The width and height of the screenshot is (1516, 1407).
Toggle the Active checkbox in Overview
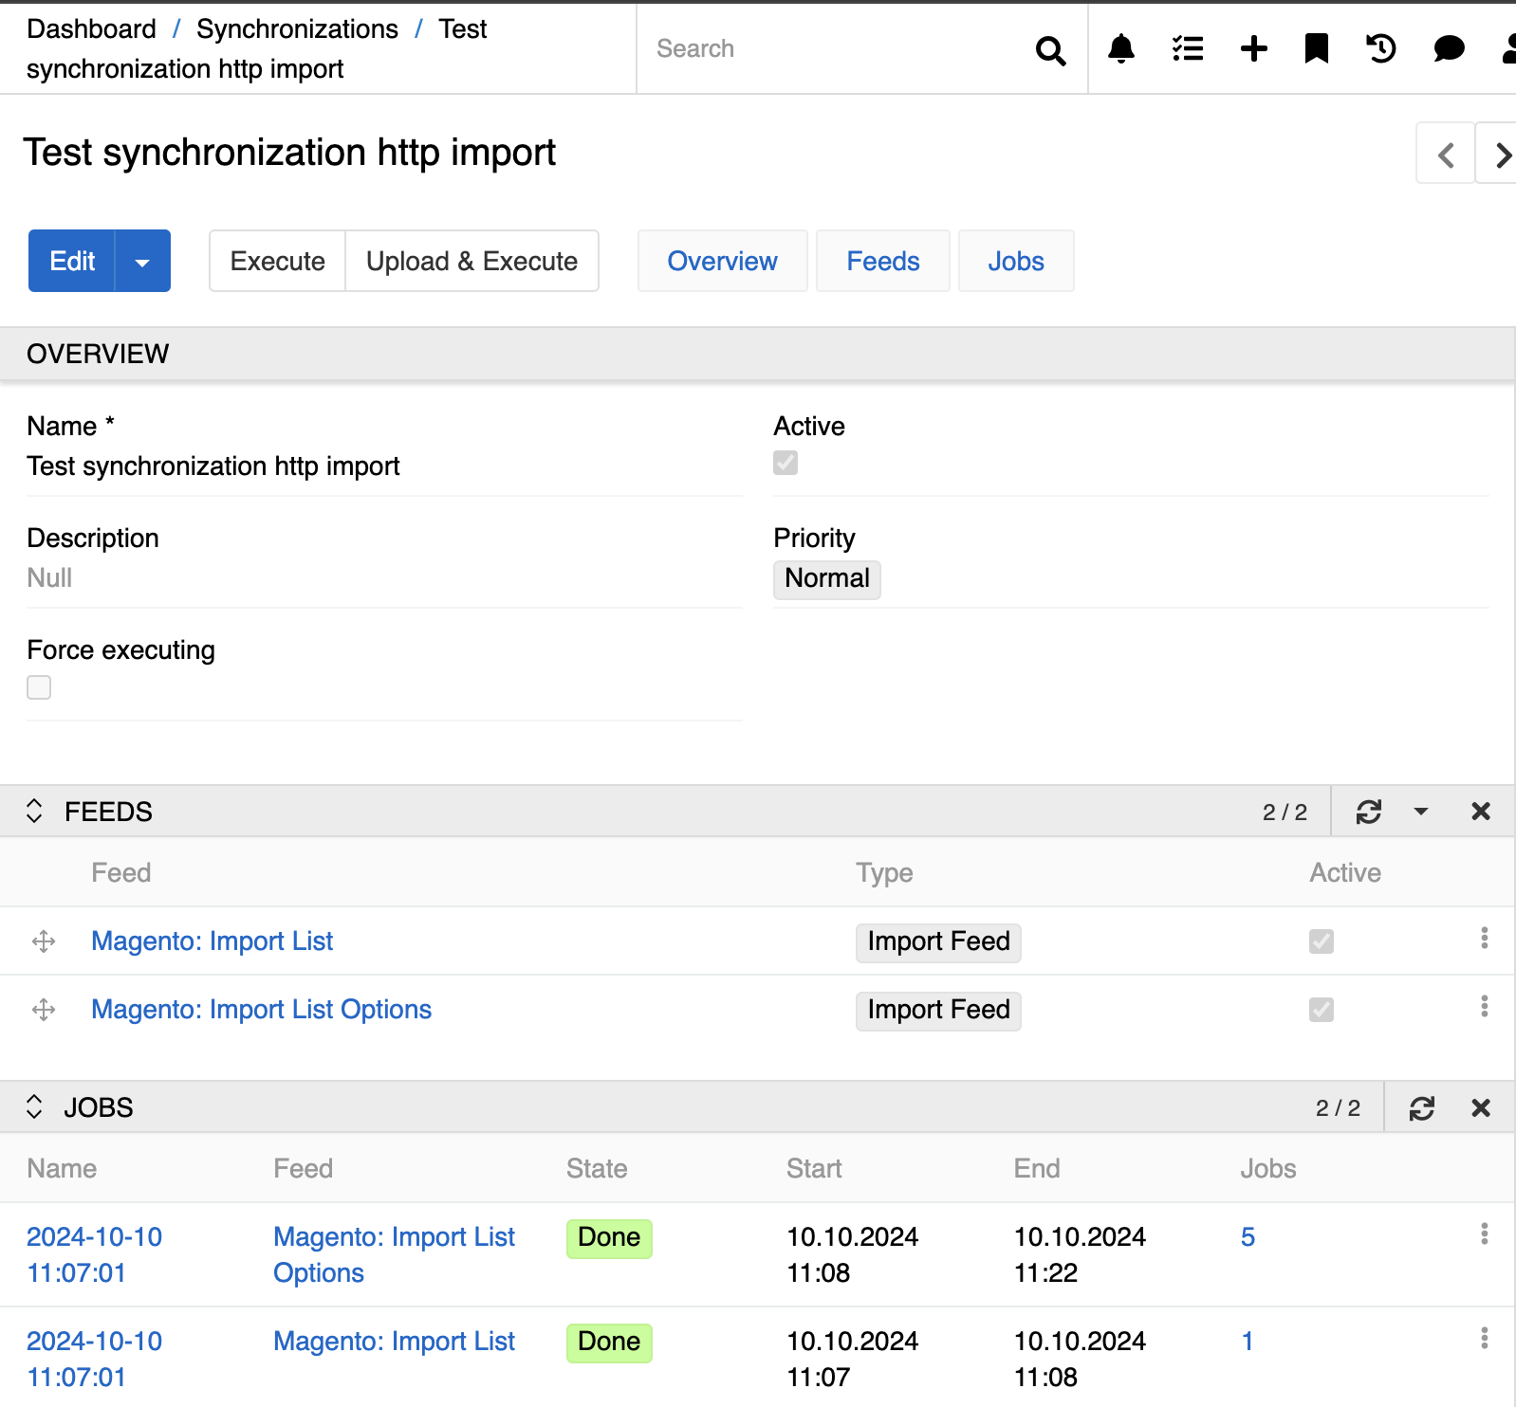click(786, 463)
